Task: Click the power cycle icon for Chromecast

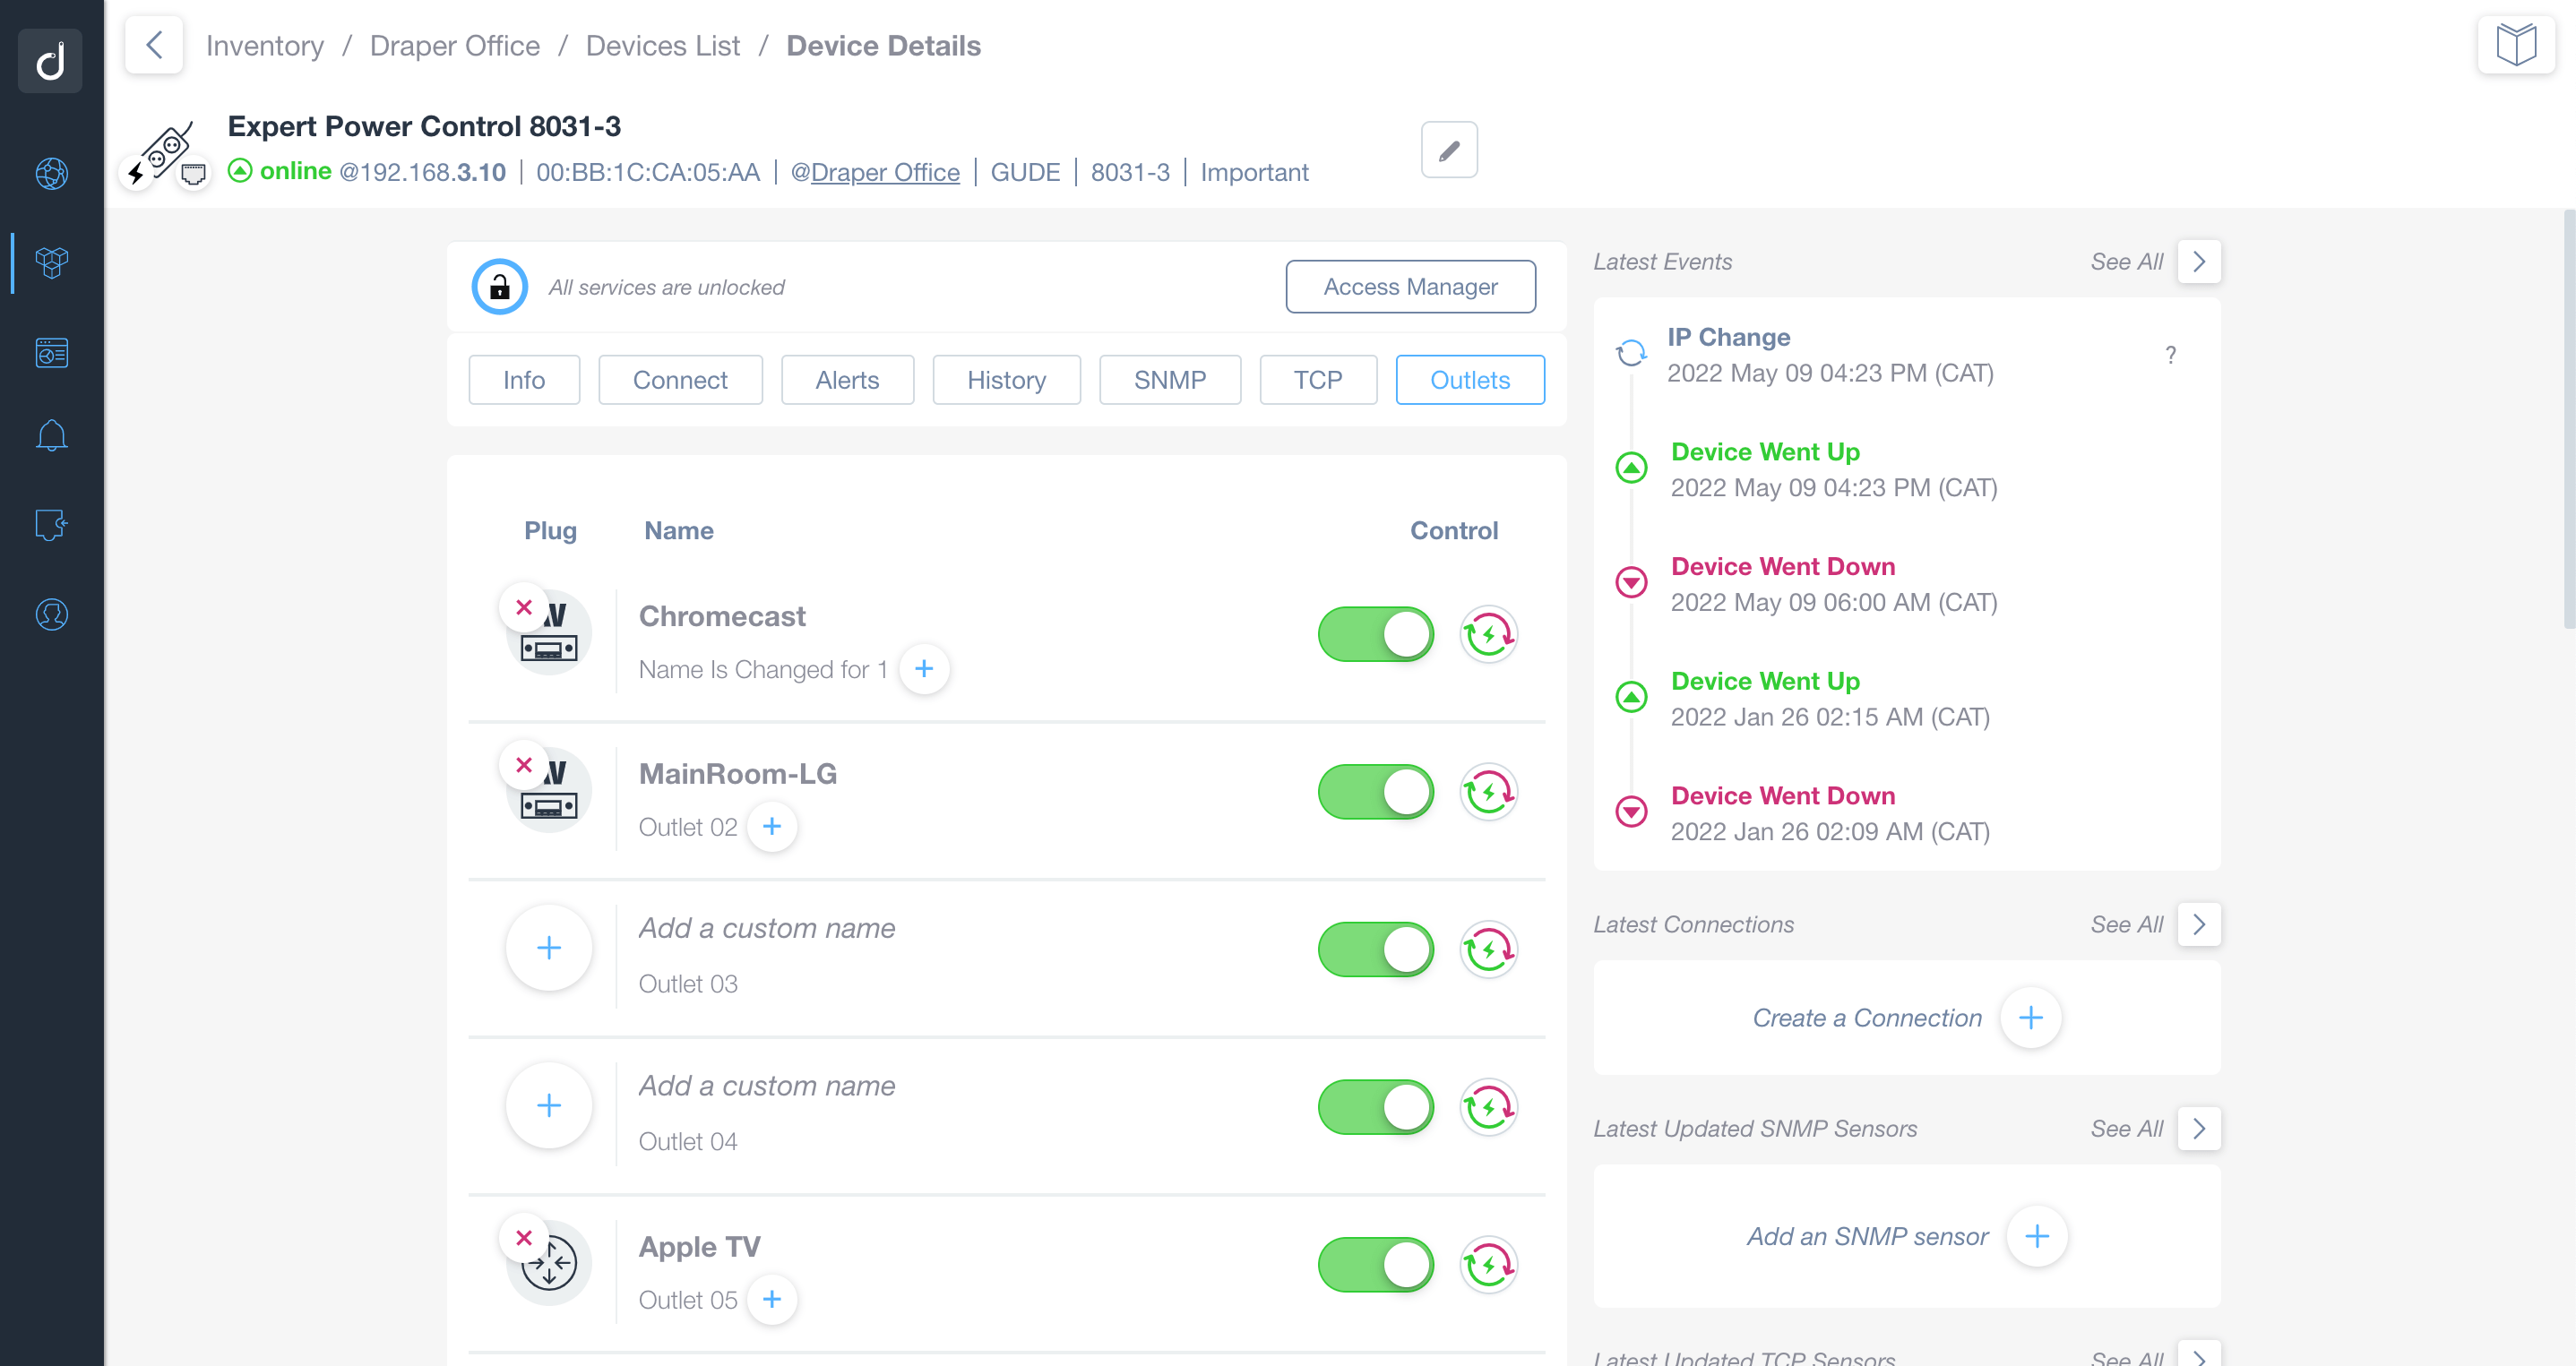Action: [x=1487, y=631]
